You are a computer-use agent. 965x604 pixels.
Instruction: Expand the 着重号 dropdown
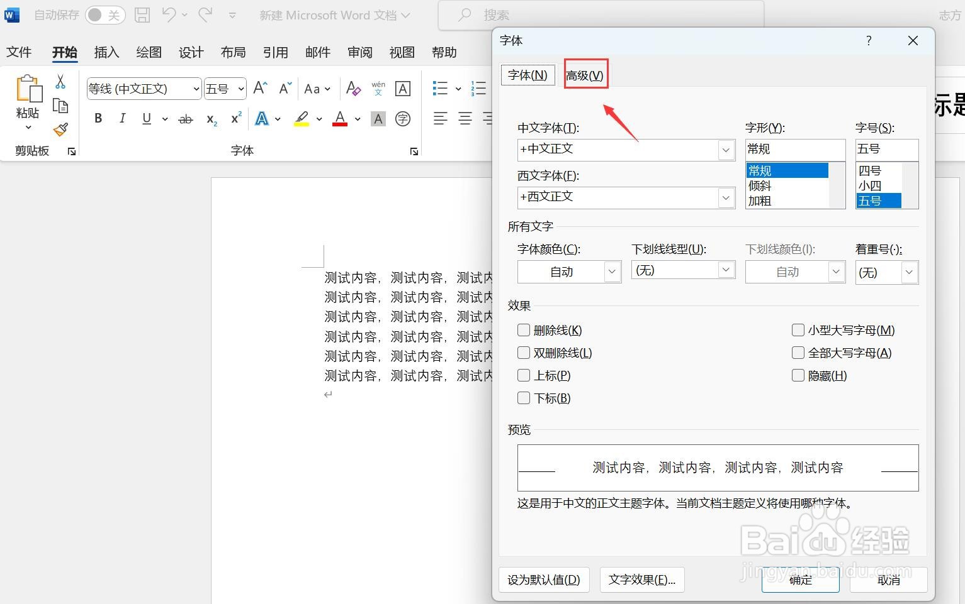908,272
